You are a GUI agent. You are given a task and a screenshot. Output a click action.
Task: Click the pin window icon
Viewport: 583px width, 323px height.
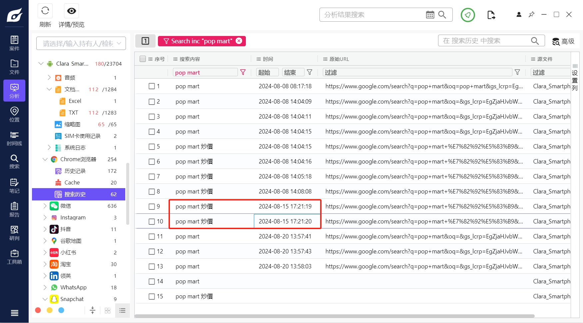[531, 15]
